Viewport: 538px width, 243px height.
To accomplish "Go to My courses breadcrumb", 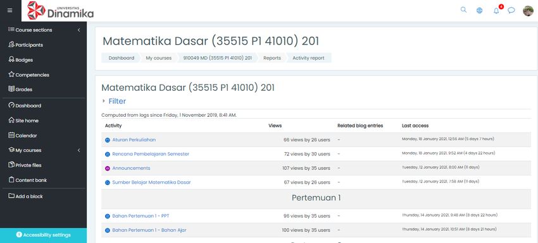I will click(x=158, y=58).
